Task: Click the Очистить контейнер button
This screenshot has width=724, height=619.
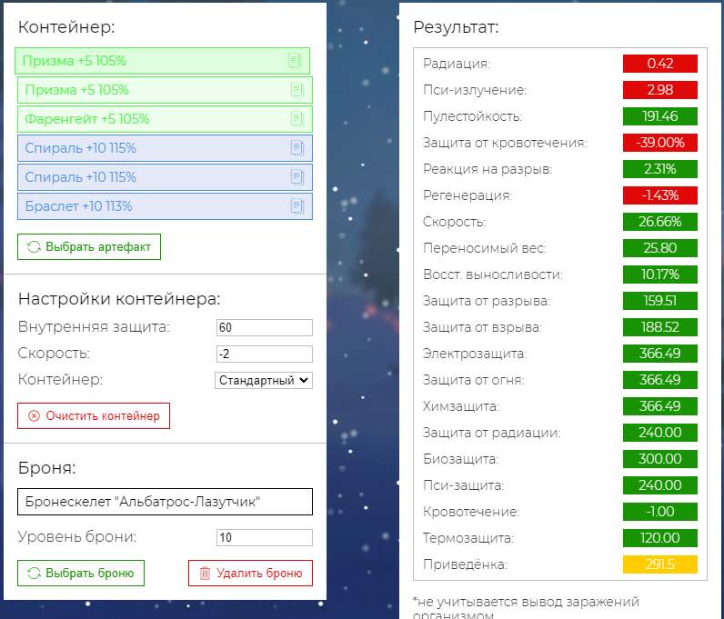Action: coord(94,416)
